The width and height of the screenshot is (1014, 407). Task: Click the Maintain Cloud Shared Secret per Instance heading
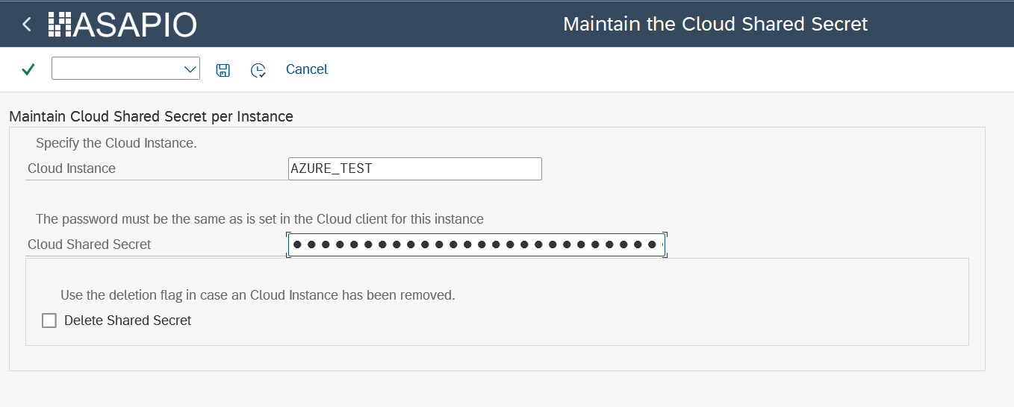pos(151,116)
